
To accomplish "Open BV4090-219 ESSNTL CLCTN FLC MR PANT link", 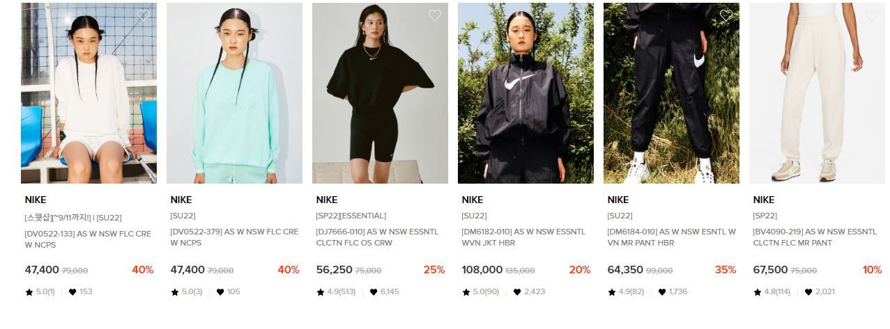I will point(815,238).
